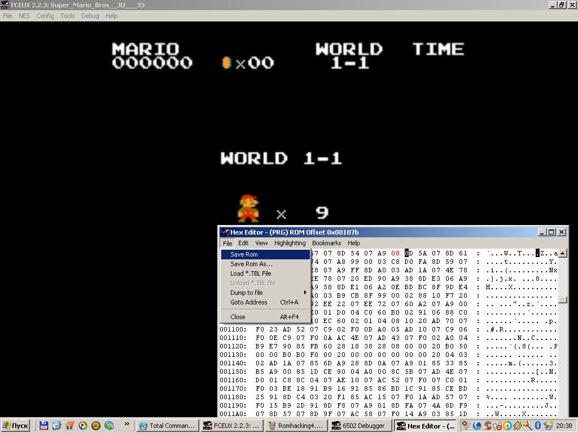Open the Highlighting menu
Viewport: 578px width, 433px height.
pyautogui.click(x=290, y=244)
